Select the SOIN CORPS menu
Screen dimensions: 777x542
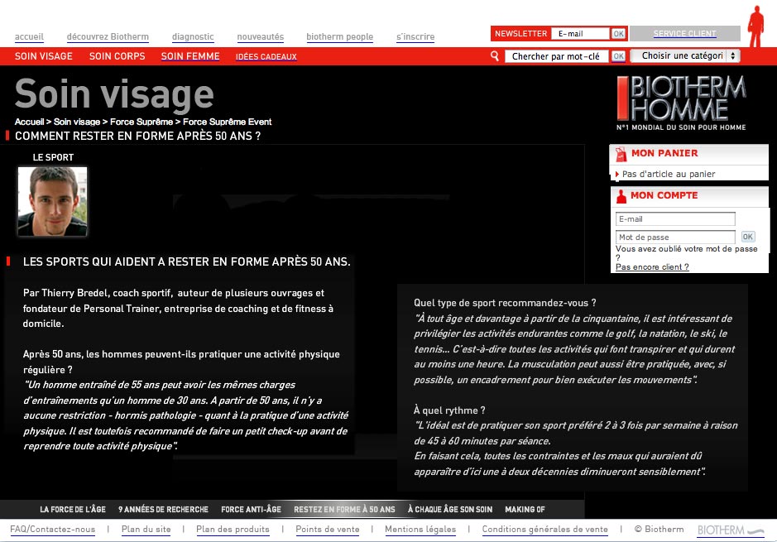[117, 56]
